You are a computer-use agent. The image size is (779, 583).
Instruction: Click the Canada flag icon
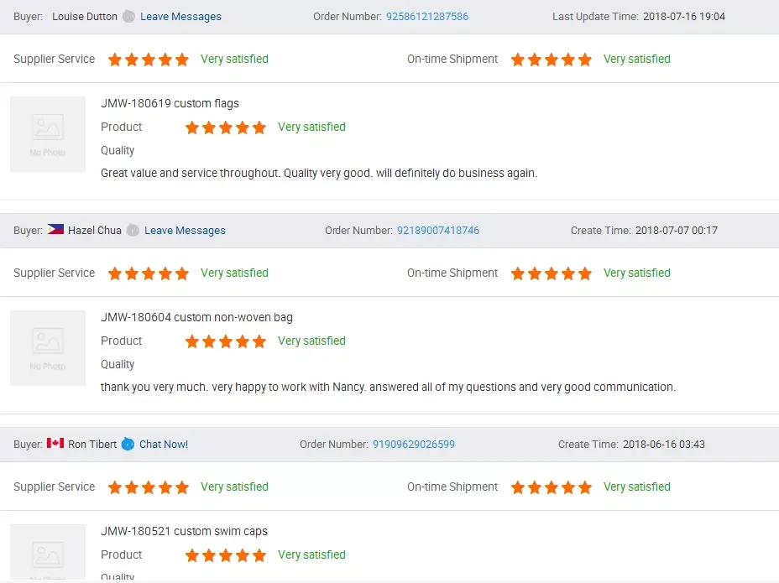(55, 444)
